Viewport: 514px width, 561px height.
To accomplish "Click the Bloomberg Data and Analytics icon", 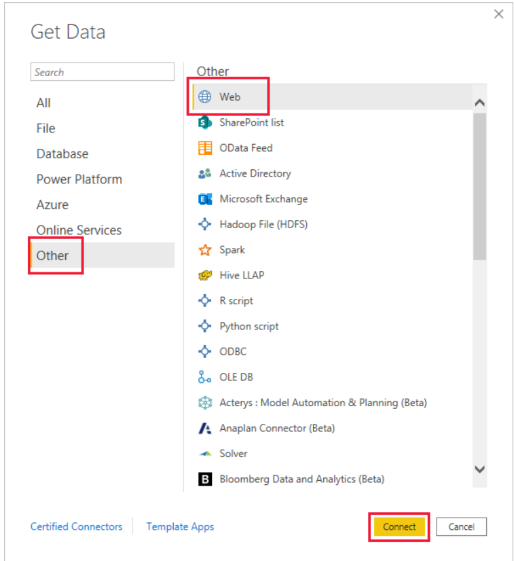I will (205, 479).
